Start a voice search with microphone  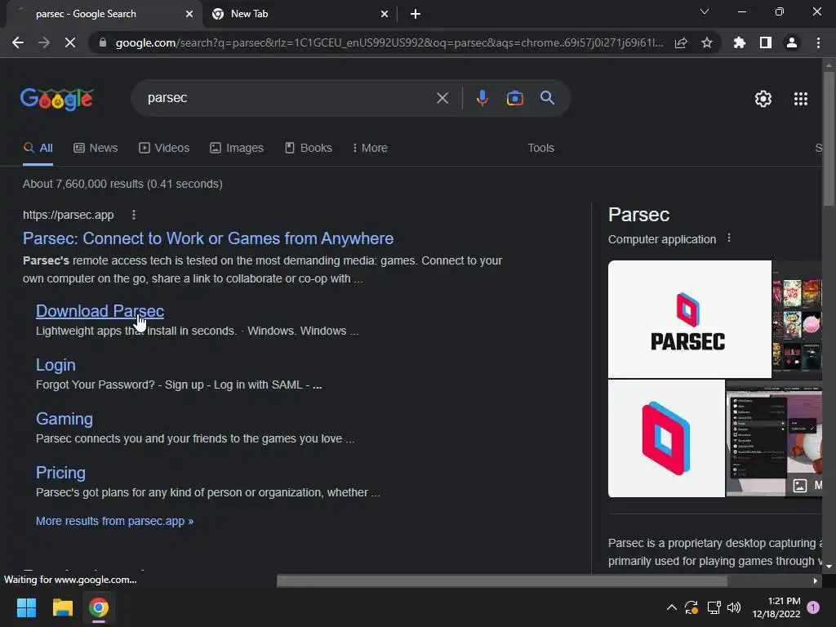482,98
